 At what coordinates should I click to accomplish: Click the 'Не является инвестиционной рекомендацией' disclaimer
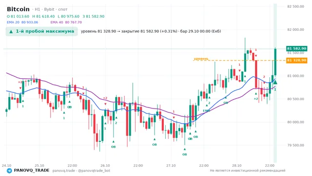click(248, 171)
